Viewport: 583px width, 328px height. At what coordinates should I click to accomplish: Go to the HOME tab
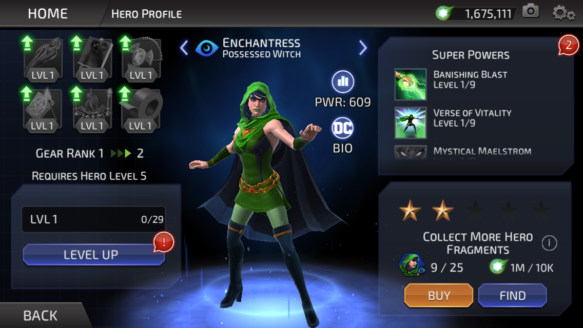coord(48,14)
